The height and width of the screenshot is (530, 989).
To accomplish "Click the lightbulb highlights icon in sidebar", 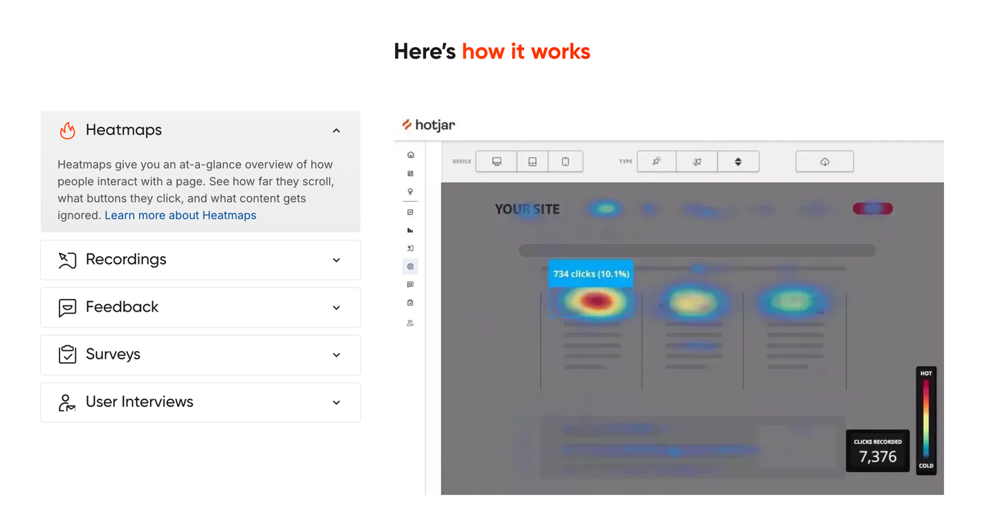I will 411,192.
